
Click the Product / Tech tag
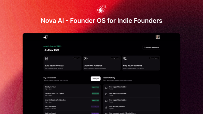pos(76,58)
